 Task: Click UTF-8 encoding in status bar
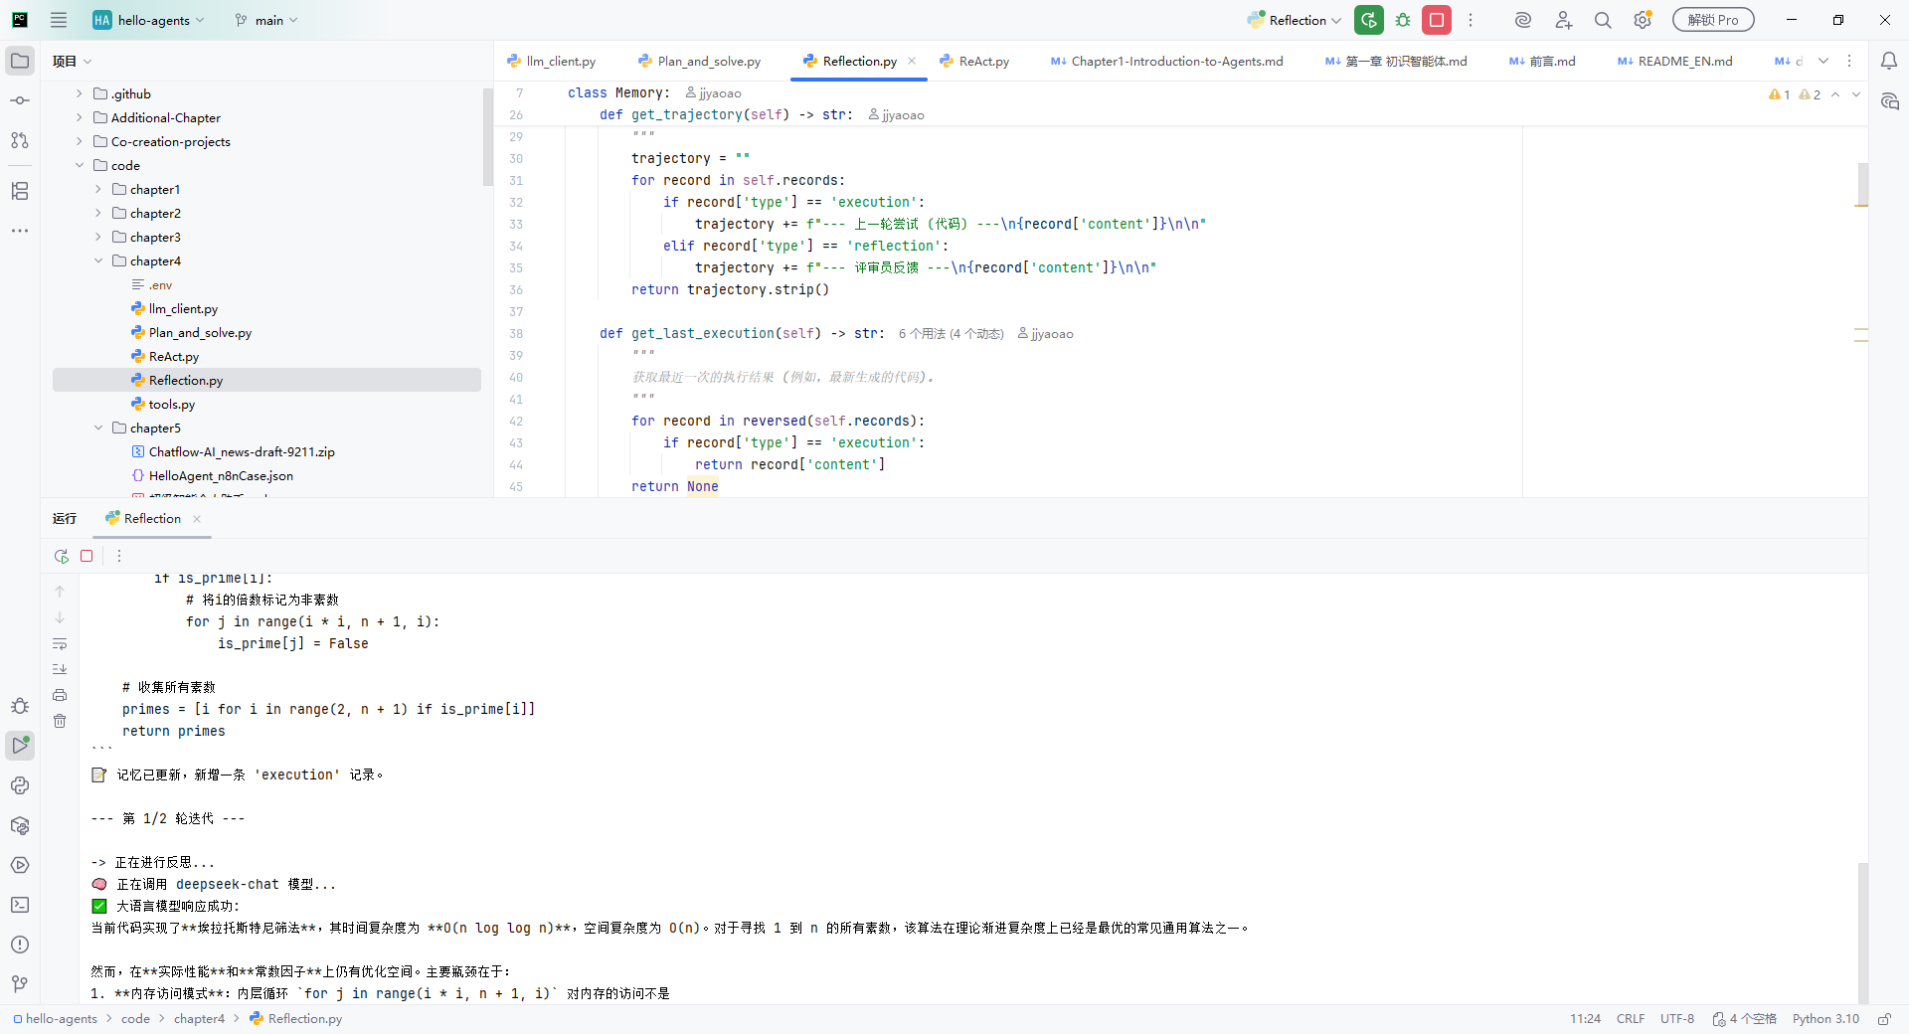coord(1677,1019)
